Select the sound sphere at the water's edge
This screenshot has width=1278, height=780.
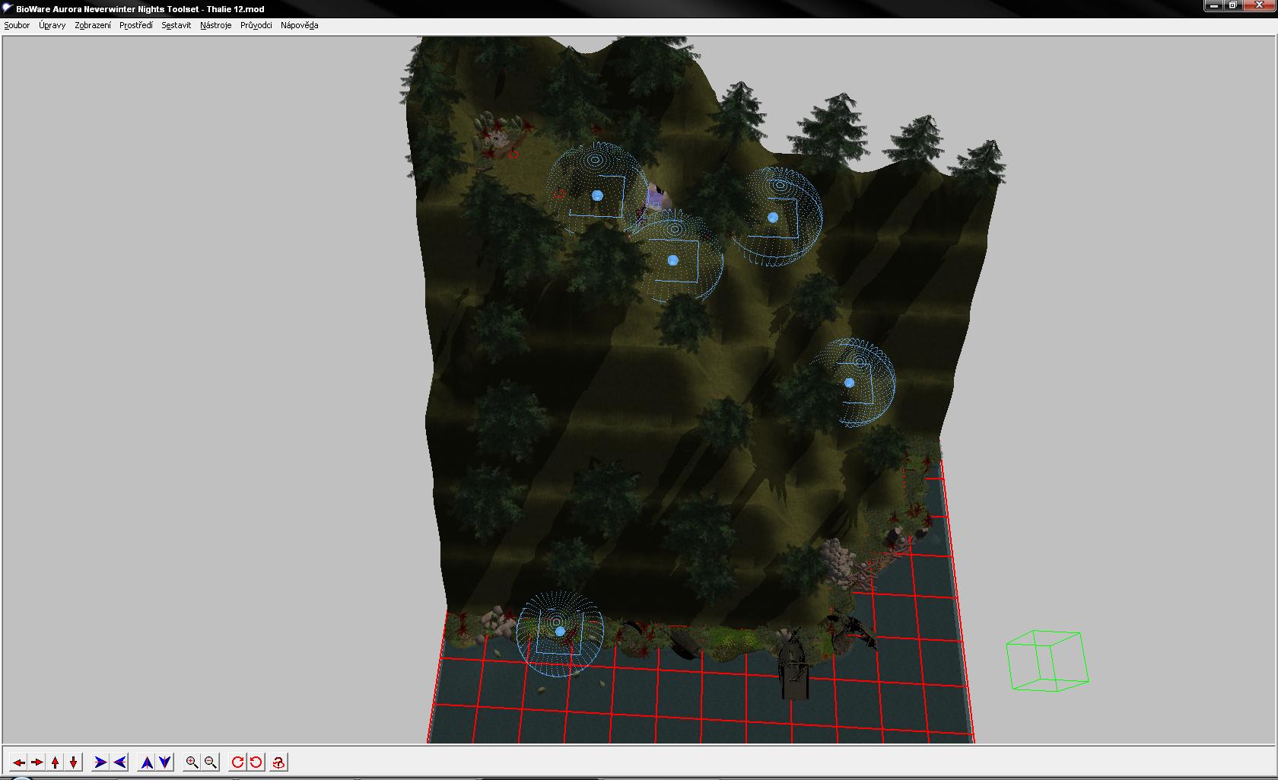[560, 632]
